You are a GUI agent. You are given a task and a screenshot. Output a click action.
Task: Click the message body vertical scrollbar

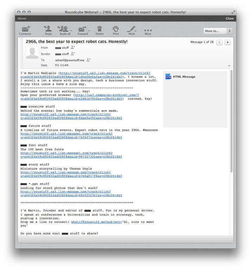click(x=231, y=121)
